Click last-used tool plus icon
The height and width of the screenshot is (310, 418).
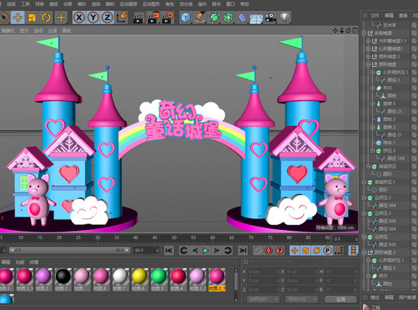61,17
